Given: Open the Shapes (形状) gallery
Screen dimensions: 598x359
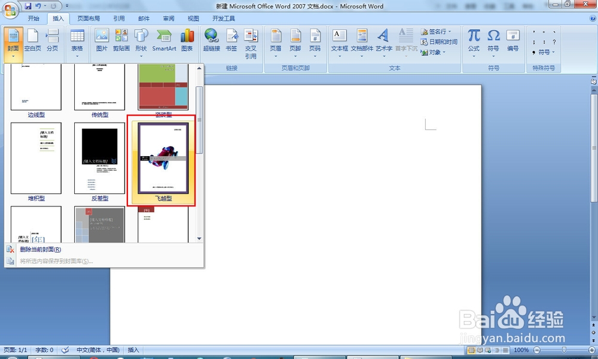Looking at the screenshot, I should [141, 44].
